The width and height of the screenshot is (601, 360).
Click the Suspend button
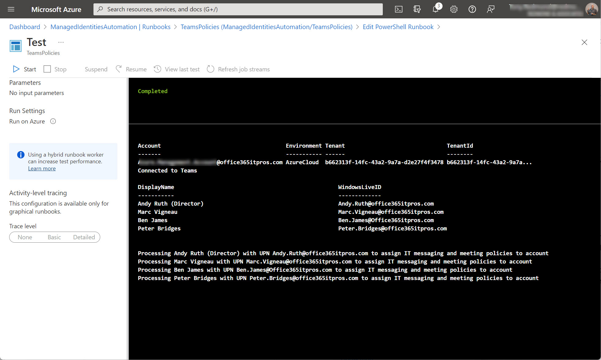click(x=96, y=70)
